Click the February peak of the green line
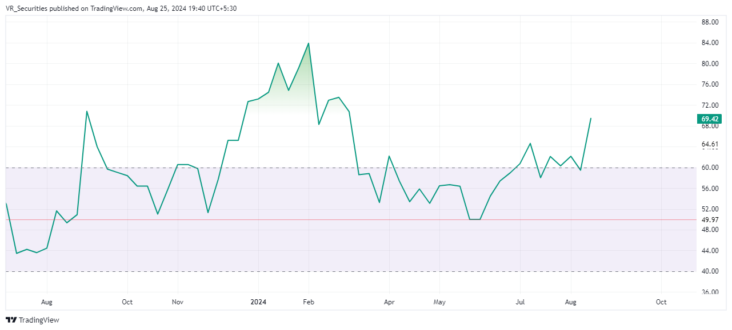This screenshot has width=732, height=330. pyautogui.click(x=309, y=43)
